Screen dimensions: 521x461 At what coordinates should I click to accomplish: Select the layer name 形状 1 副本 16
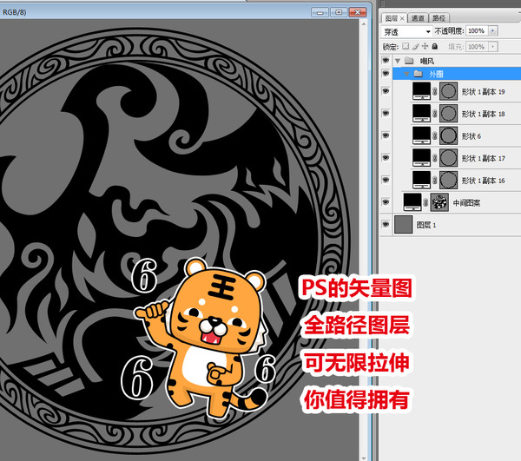point(484,181)
